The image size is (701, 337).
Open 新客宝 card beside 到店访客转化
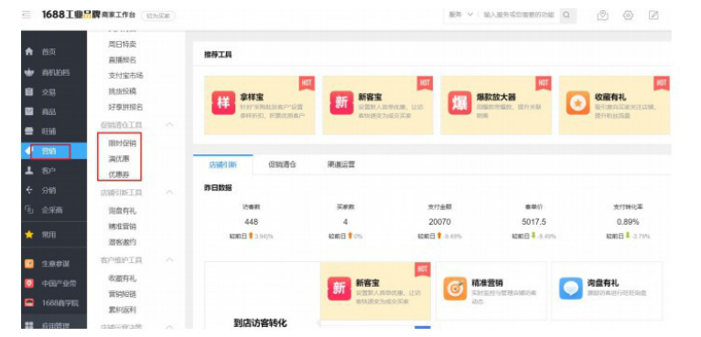(375, 291)
